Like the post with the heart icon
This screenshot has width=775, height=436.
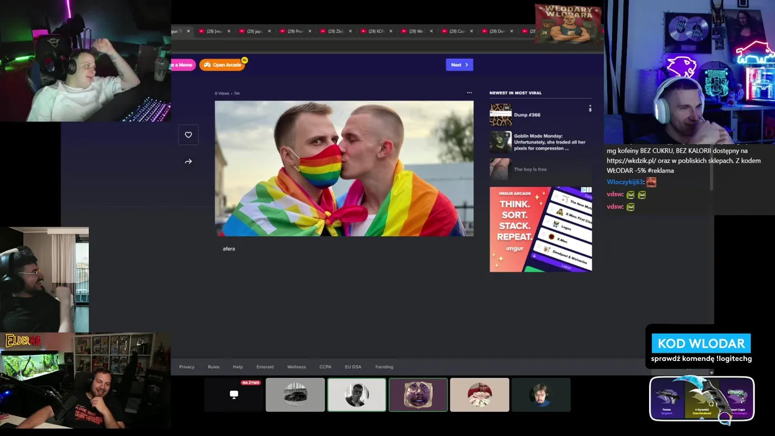click(188, 135)
